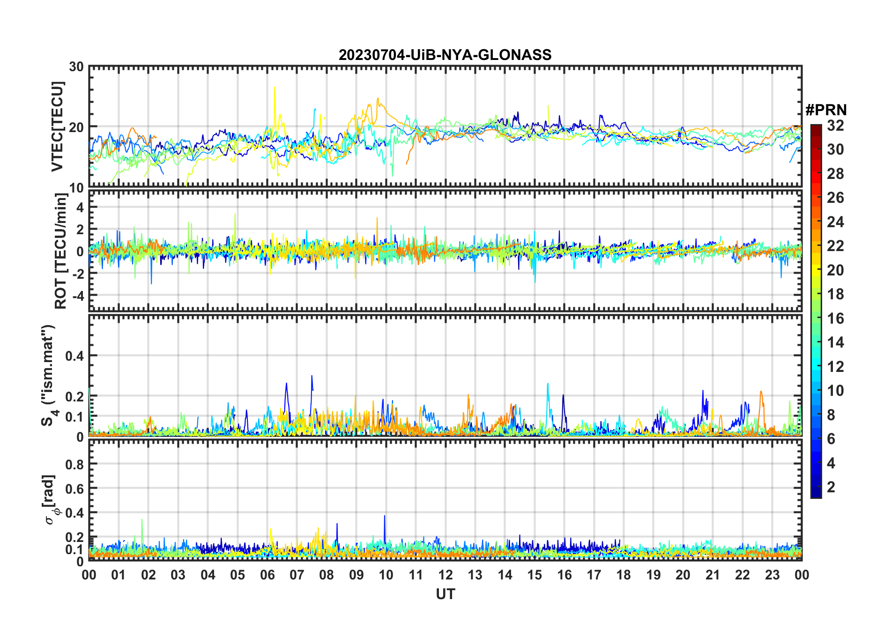Image resolution: width=891 pixels, height=623 pixels.
Task: Select the UT axis hour label 12
Action: pos(445,575)
